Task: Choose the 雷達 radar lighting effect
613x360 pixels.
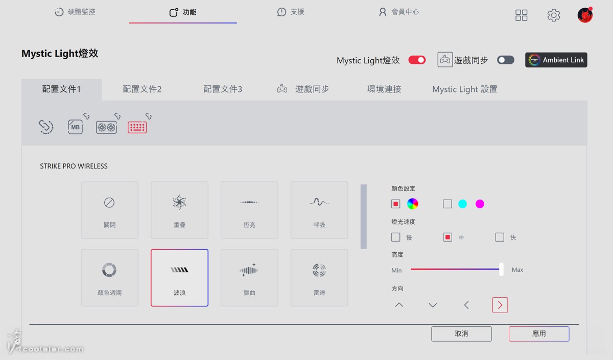Action: click(x=319, y=278)
